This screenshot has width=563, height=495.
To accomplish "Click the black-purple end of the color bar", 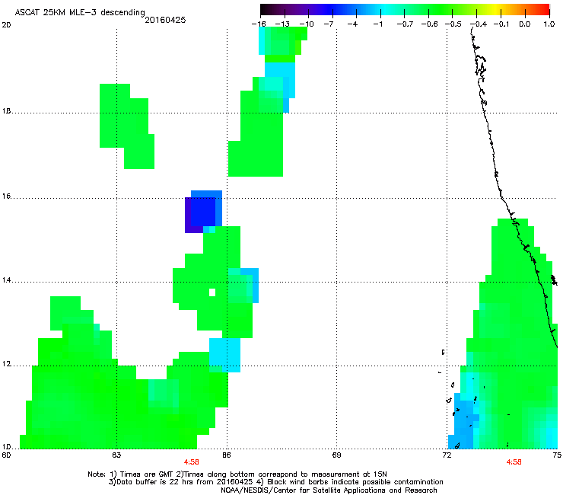I will [268, 10].
